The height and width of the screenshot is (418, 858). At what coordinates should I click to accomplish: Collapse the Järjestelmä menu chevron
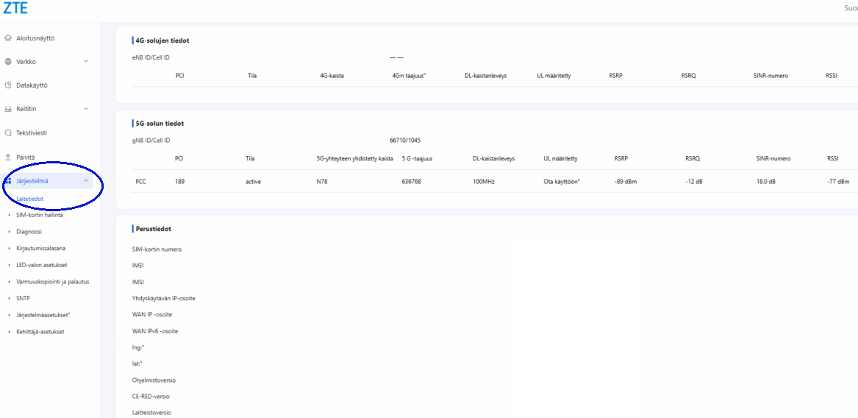86,181
